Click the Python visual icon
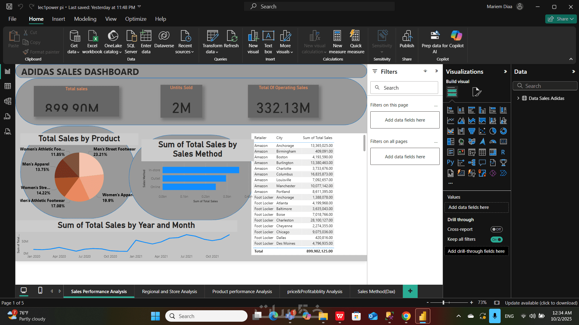This screenshot has height=325, width=579. tap(450, 162)
